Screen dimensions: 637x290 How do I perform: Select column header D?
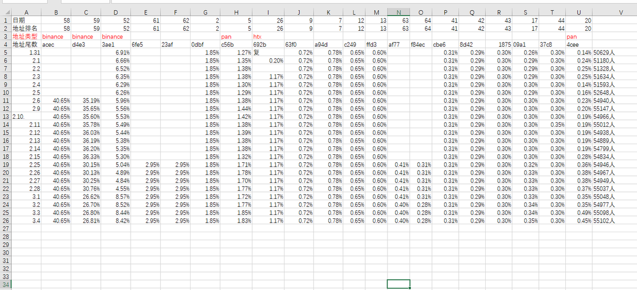coord(116,12)
